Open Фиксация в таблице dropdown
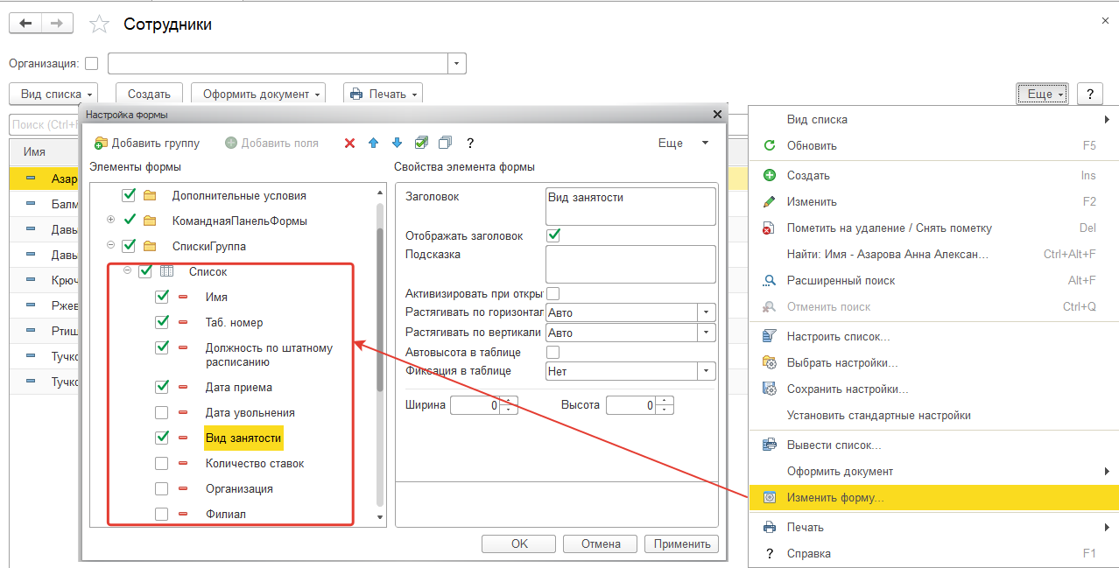This screenshot has width=1119, height=568. 707,371
